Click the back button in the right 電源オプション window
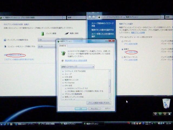The height and width of the screenshot is (130, 173). pos(90,17)
